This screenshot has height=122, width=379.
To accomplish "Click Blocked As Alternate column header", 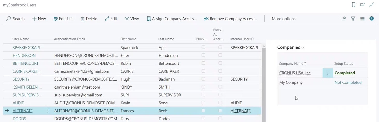I will click(218, 34).
